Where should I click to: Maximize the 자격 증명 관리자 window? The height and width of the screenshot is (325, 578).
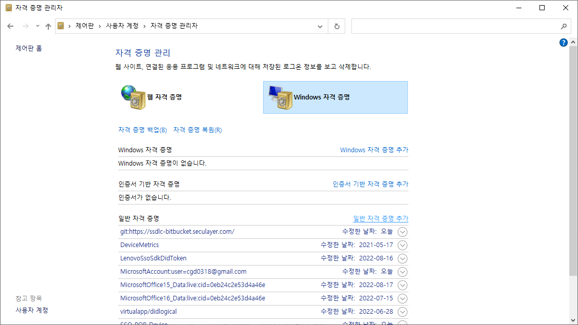pos(542,8)
